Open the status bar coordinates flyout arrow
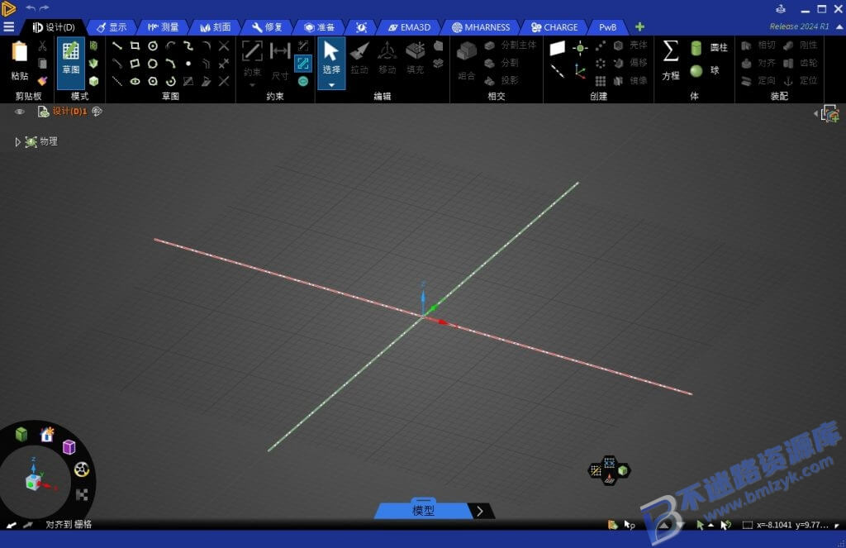The height and width of the screenshot is (548, 846). coord(836,525)
